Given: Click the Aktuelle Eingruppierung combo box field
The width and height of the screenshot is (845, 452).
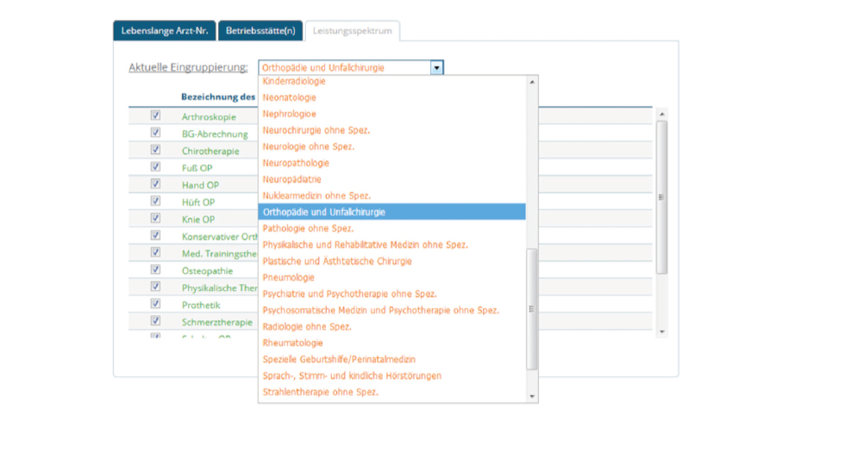Looking at the screenshot, I should pyautogui.click(x=344, y=67).
